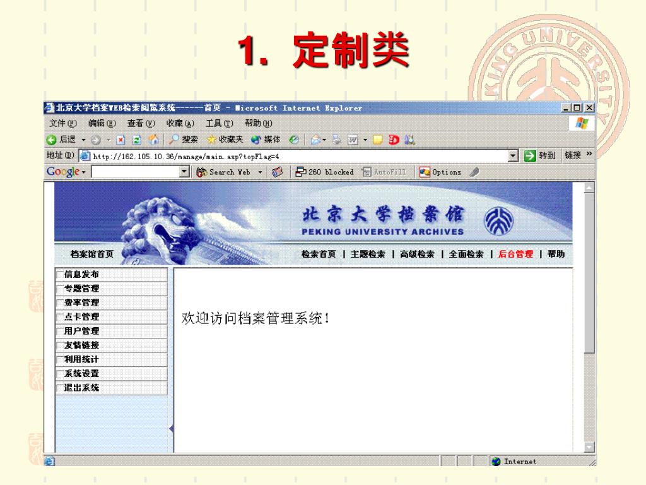
Task: Open the Edit with Word dropdown arrow
Action: (365, 140)
